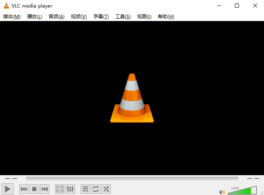
Task: Open the 视频 menu
Action: 78,16
